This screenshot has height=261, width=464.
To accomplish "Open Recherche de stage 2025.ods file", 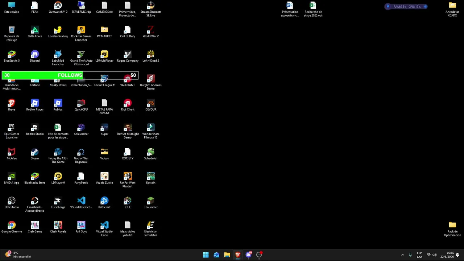I will click(x=313, y=9).
